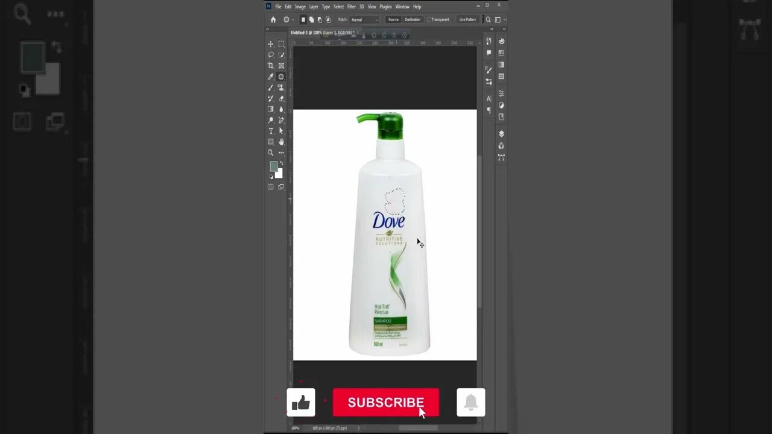Collapse the tools panel with double arrows
This screenshot has height=434, width=772.
[268, 29]
